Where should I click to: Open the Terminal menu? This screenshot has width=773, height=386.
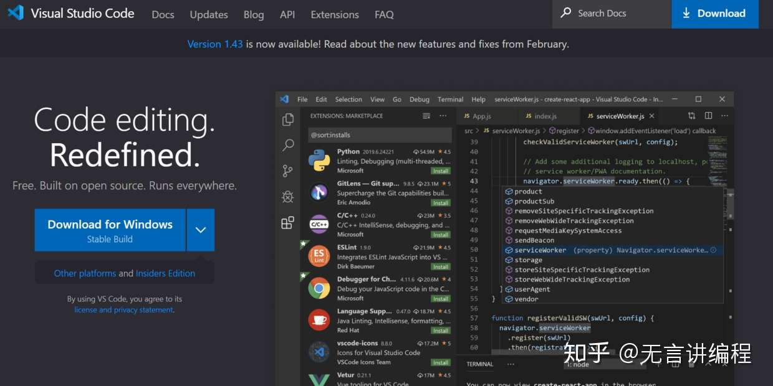(x=450, y=99)
